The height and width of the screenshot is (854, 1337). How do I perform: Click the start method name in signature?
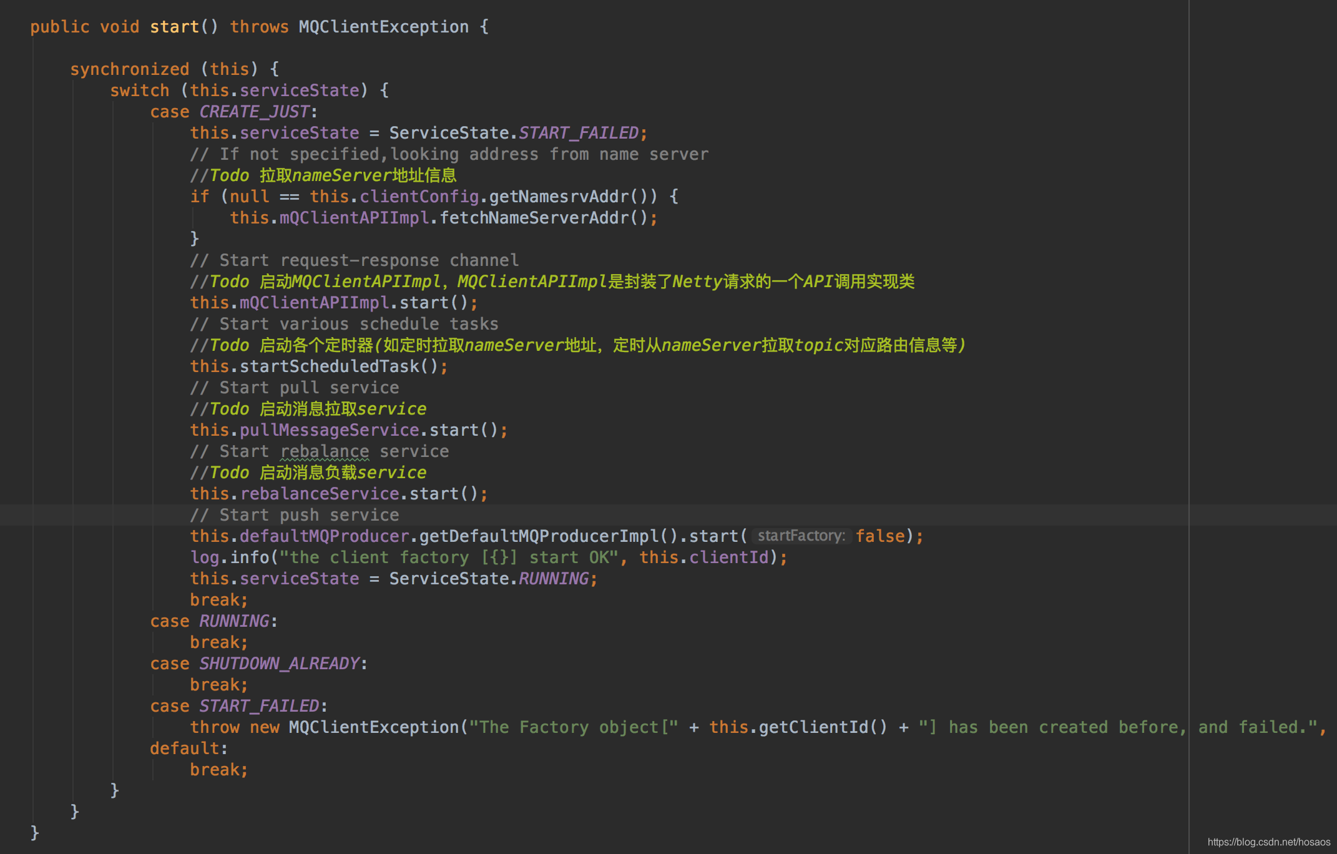[x=174, y=27]
